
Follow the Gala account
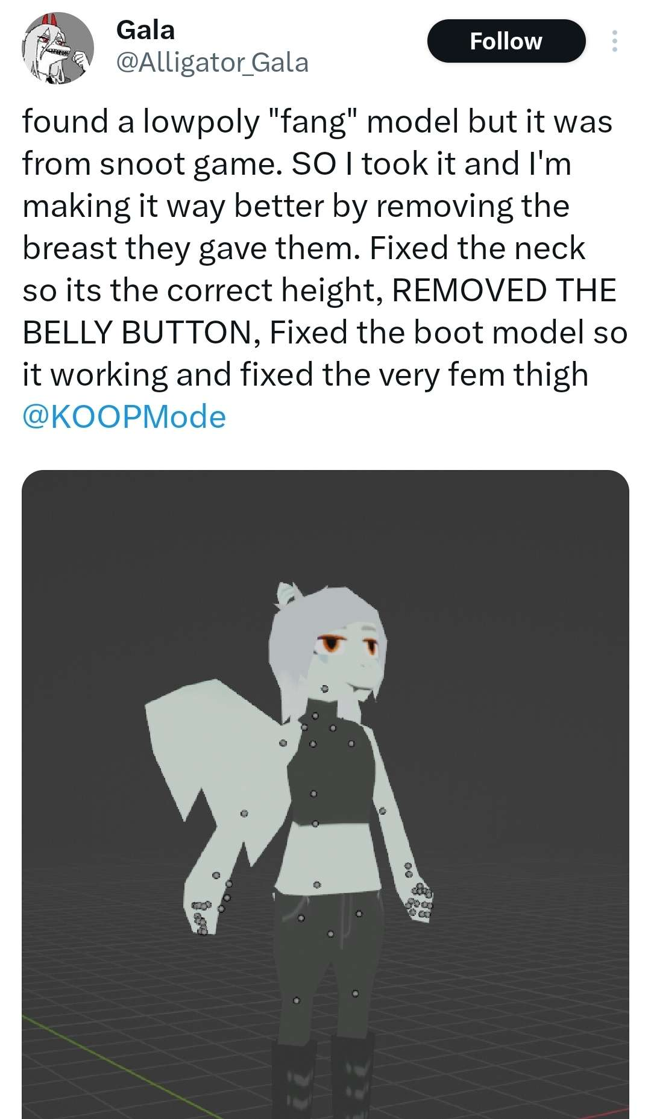click(506, 41)
